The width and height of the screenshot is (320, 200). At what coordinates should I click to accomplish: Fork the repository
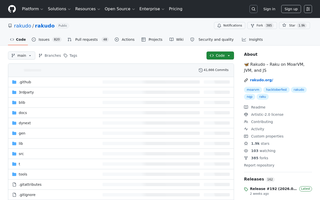[x=262, y=25]
